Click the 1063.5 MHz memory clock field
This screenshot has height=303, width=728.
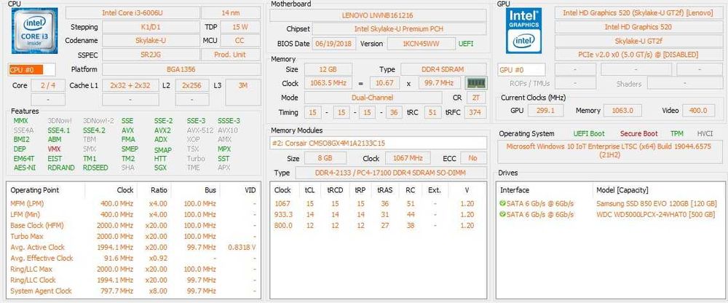pos(328,83)
